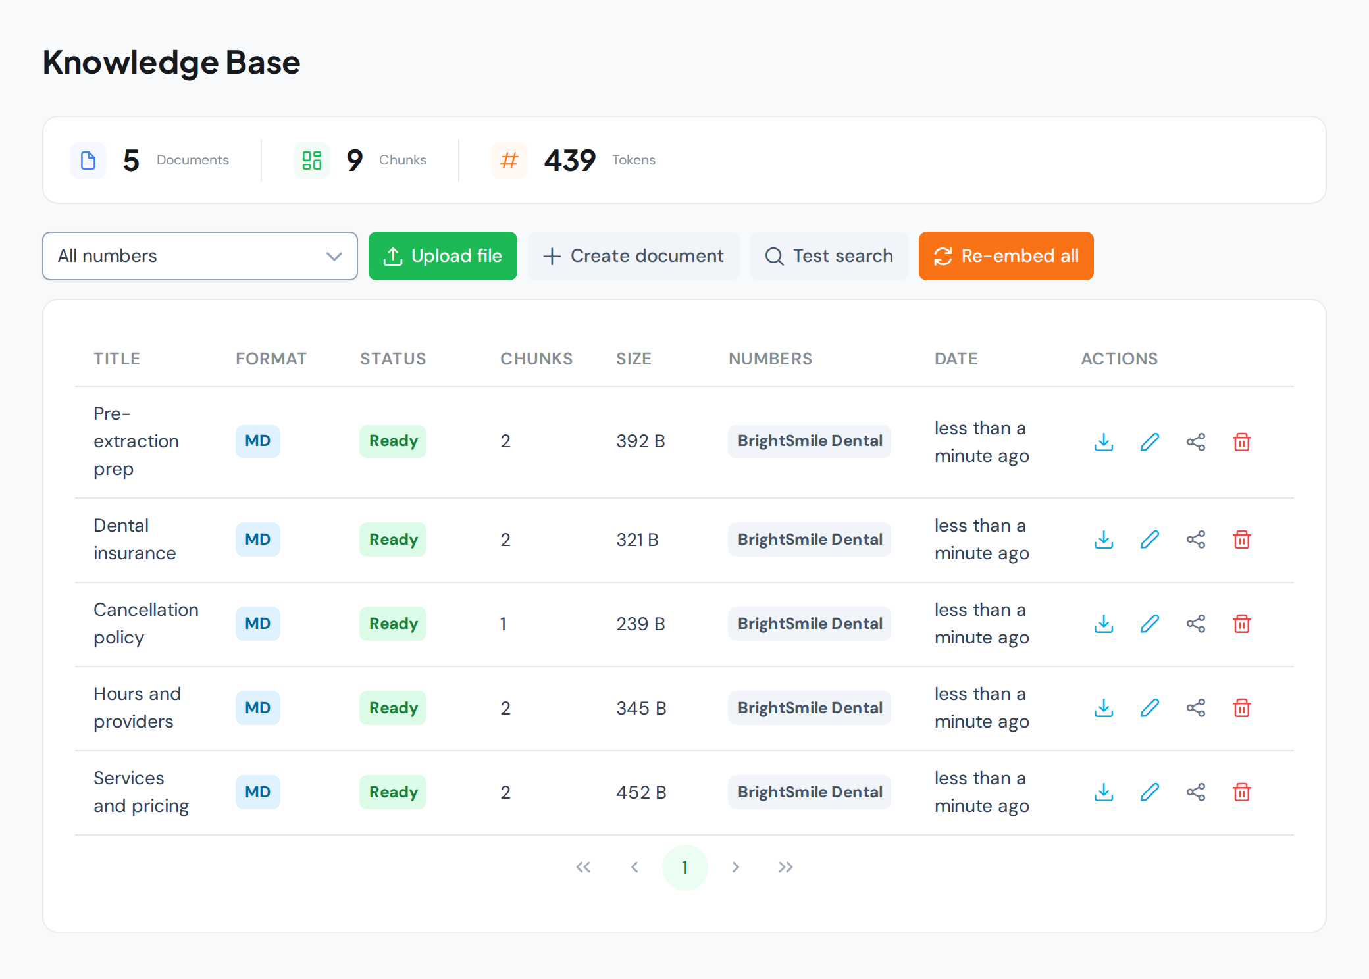Edit the Pre-extraction prep document
The height and width of the screenshot is (979, 1369).
point(1150,441)
